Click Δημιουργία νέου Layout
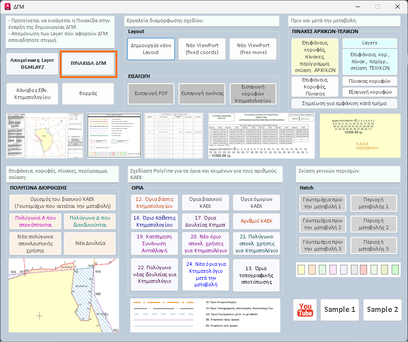 151,49
